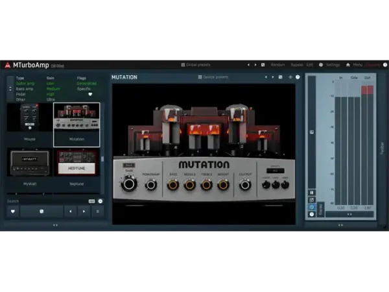Toggle the High gain filter
The width and height of the screenshot is (389, 292).
pyautogui.click(x=50, y=94)
